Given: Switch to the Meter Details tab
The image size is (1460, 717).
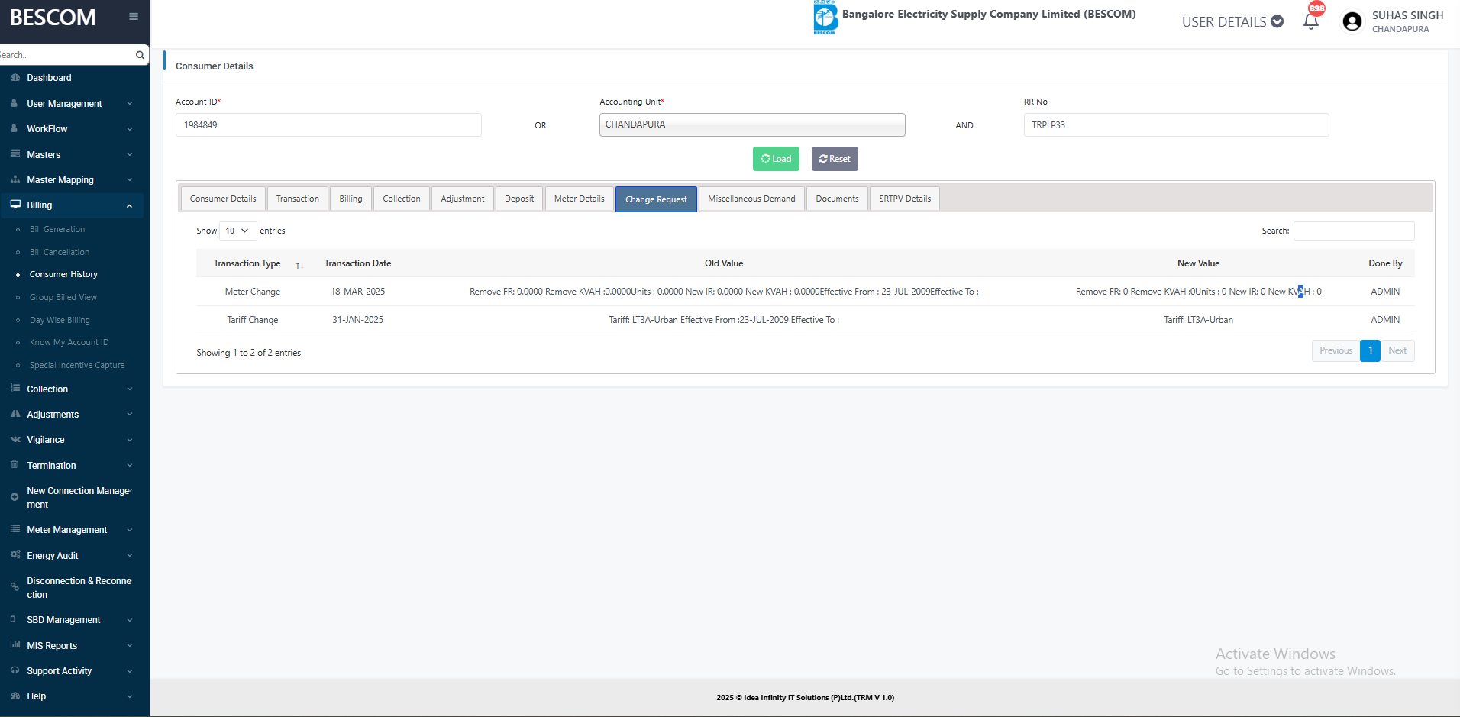Looking at the screenshot, I should 579,199.
